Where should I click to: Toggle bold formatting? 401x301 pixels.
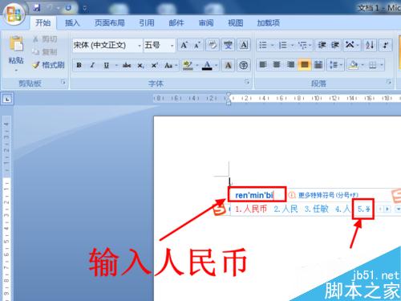tap(79, 65)
